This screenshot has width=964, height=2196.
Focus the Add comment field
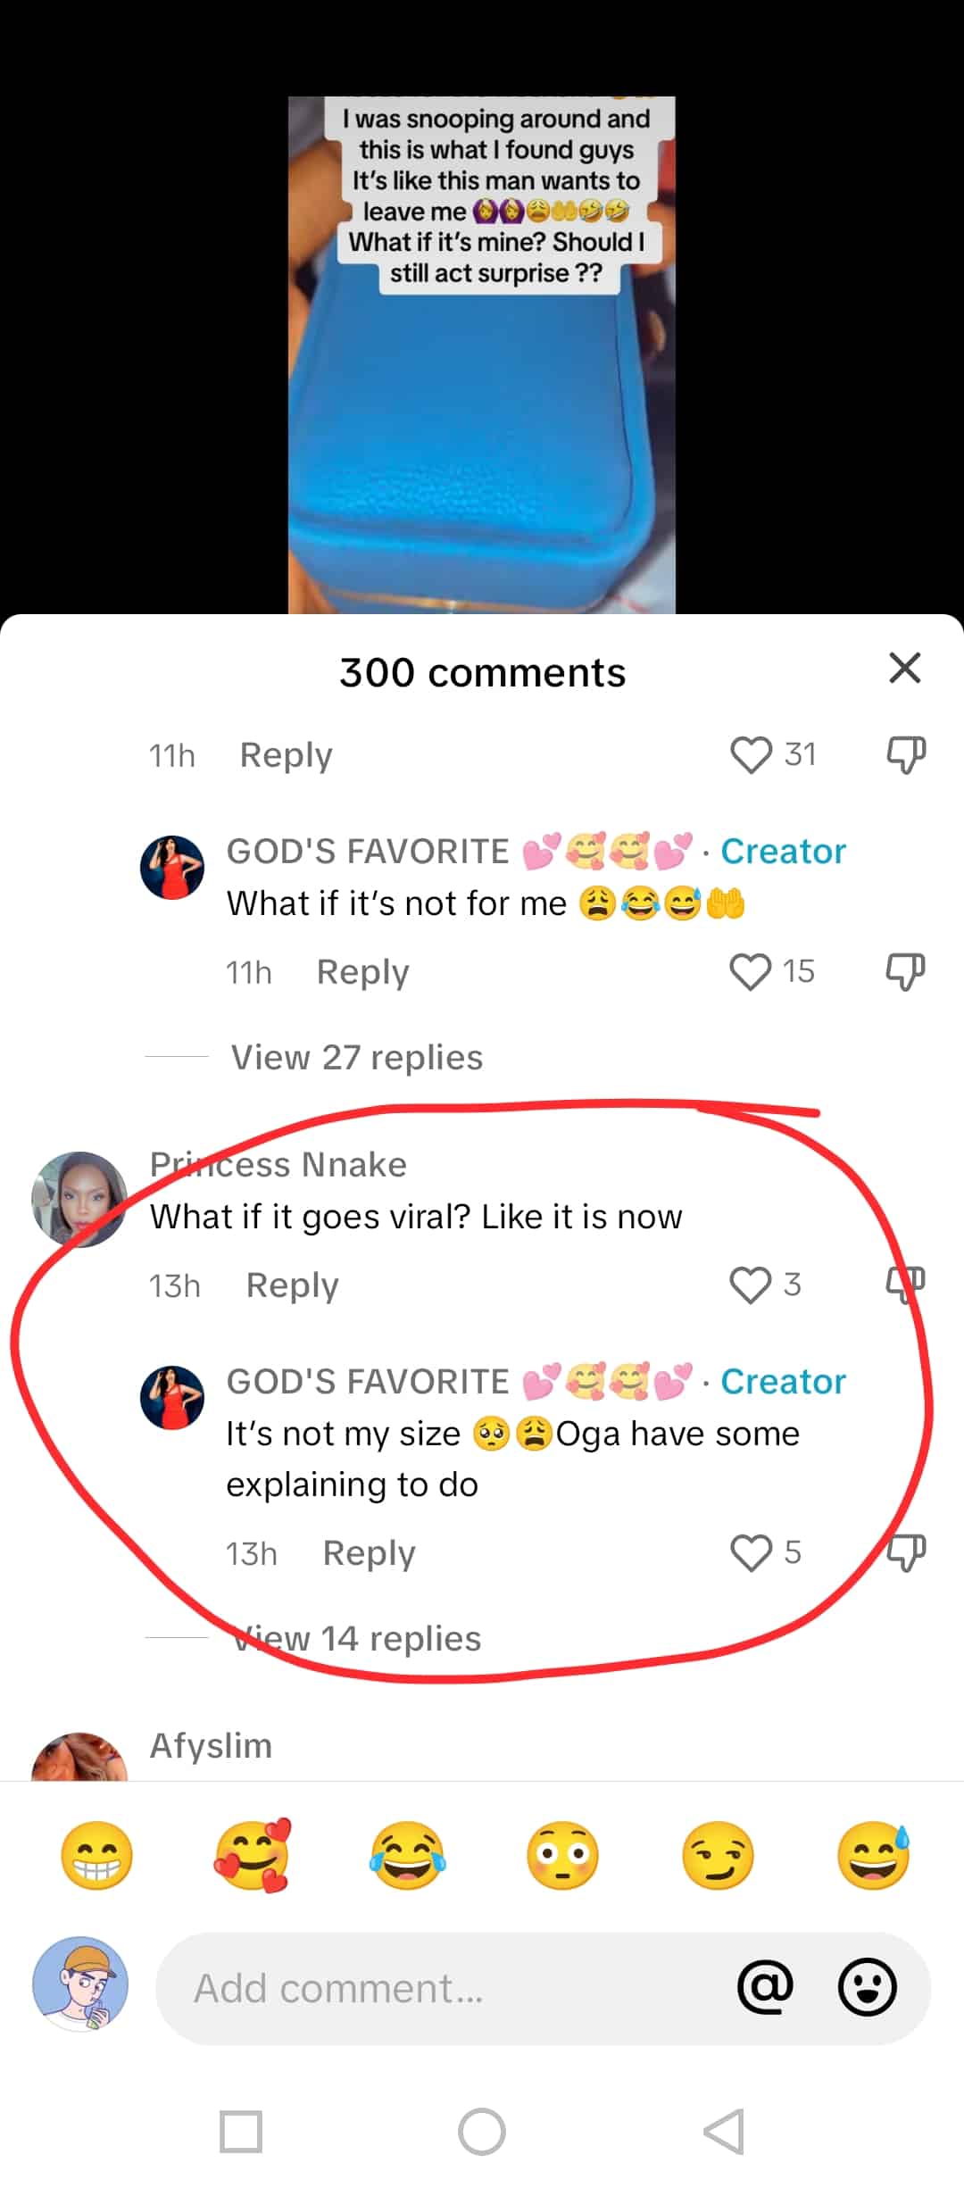tap(446, 1988)
